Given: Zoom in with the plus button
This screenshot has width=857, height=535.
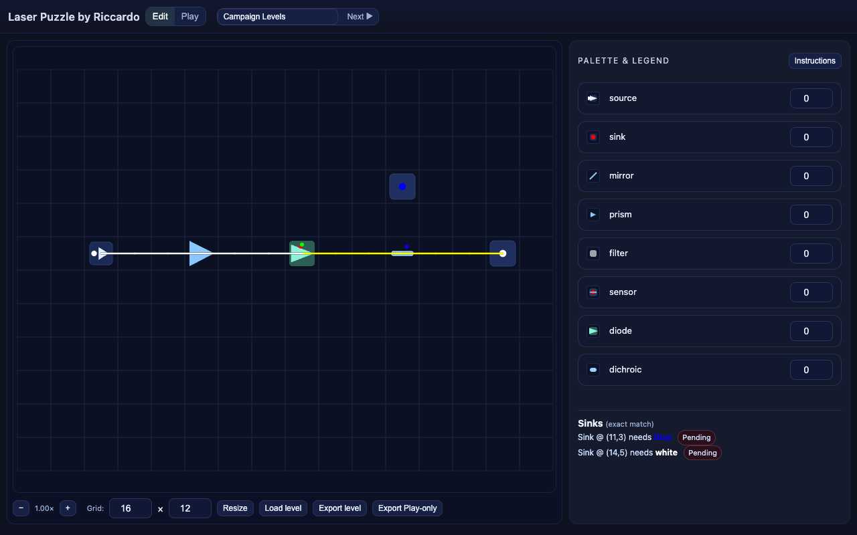Looking at the screenshot, I should point(68,508).
